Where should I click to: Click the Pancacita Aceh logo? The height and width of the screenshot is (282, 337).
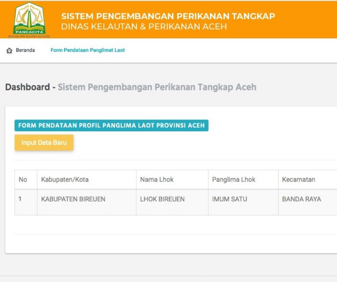[x=29, y=20]
